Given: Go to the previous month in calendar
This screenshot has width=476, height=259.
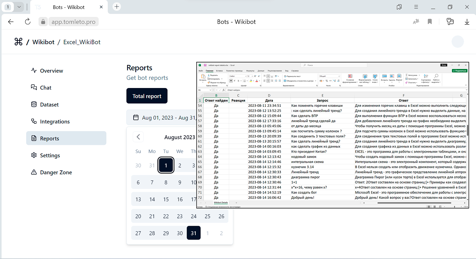Looking at the screenshot, I should tap(138, 137).
